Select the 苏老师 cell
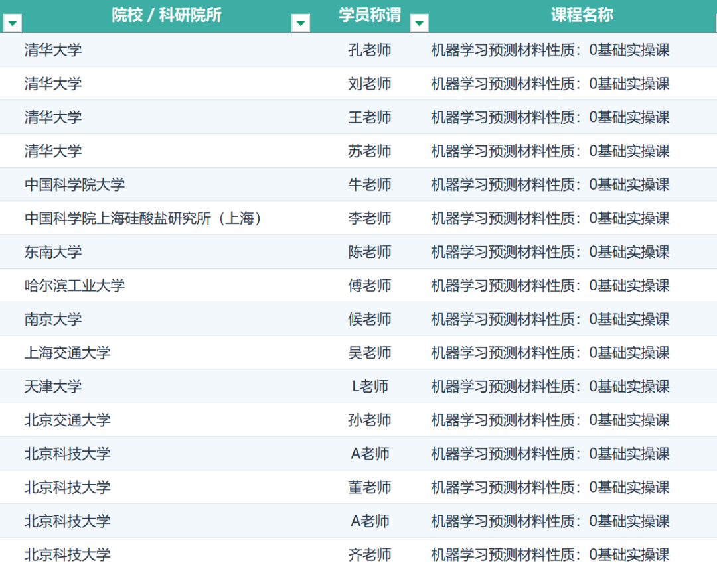Screen dimensions: 717x567 click(x=370, y=151)
